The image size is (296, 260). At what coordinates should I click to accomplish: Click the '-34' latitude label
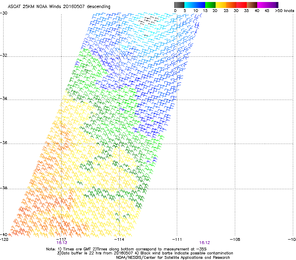point(4,98)
